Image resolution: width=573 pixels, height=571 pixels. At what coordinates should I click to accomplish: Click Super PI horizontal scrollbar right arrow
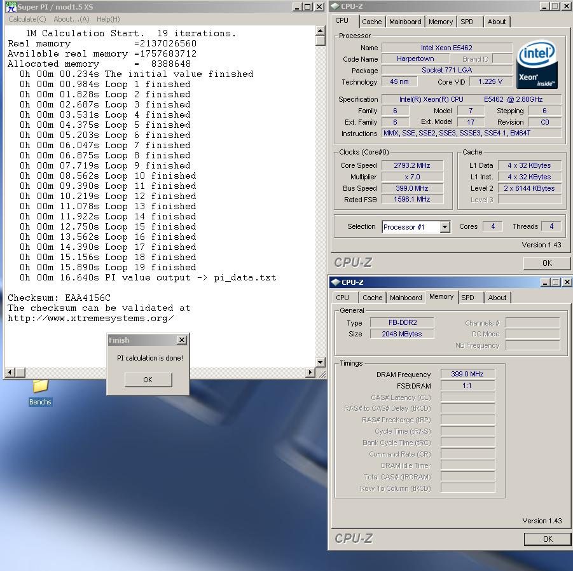(x=310, y=372)
